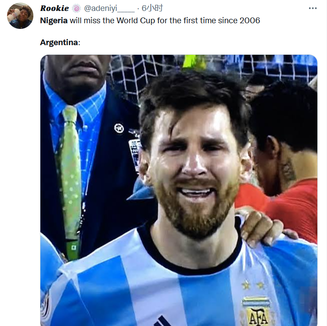
Task: Click the black logo at the jersey's bottom edge
Action: coord(162,321)
